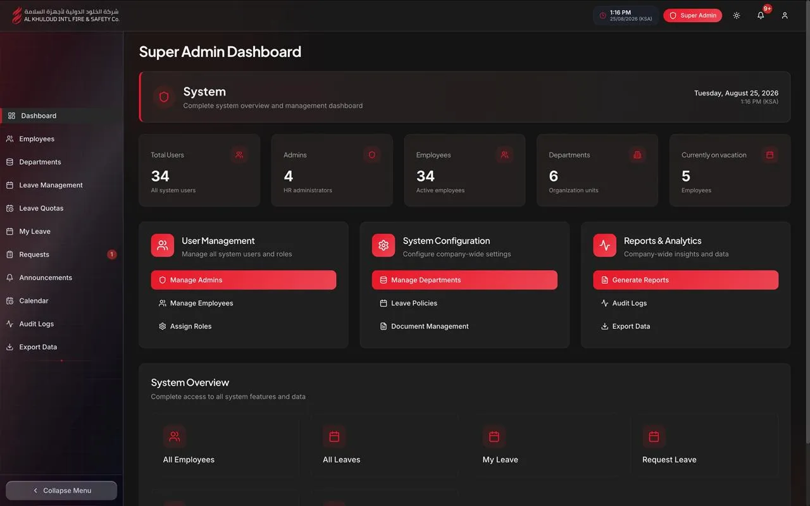810x506 pixels.
Task: Click the Currently on vacation calendar icon
Action: click(x=770, y=154)
